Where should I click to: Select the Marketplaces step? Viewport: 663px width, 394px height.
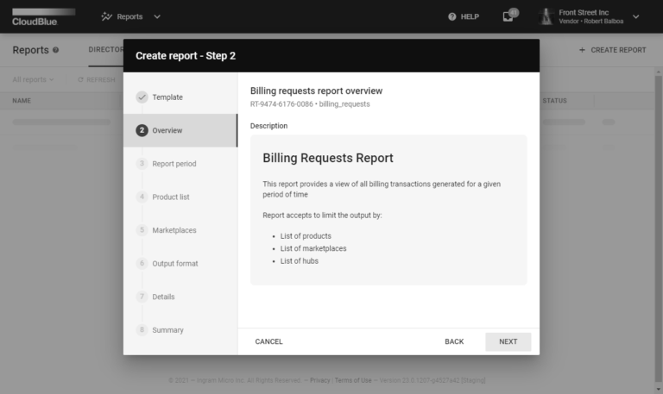(180, 230)
